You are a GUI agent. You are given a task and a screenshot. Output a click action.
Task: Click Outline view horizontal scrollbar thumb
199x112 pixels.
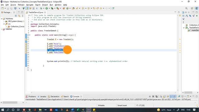coord(188,92)
